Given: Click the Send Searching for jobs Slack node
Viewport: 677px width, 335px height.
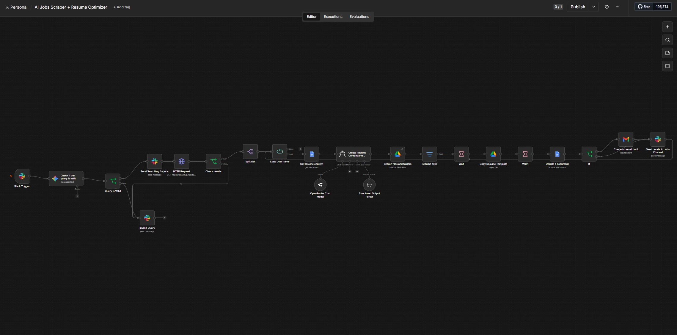Looking at the screenshot, I should tap(155, 161).
